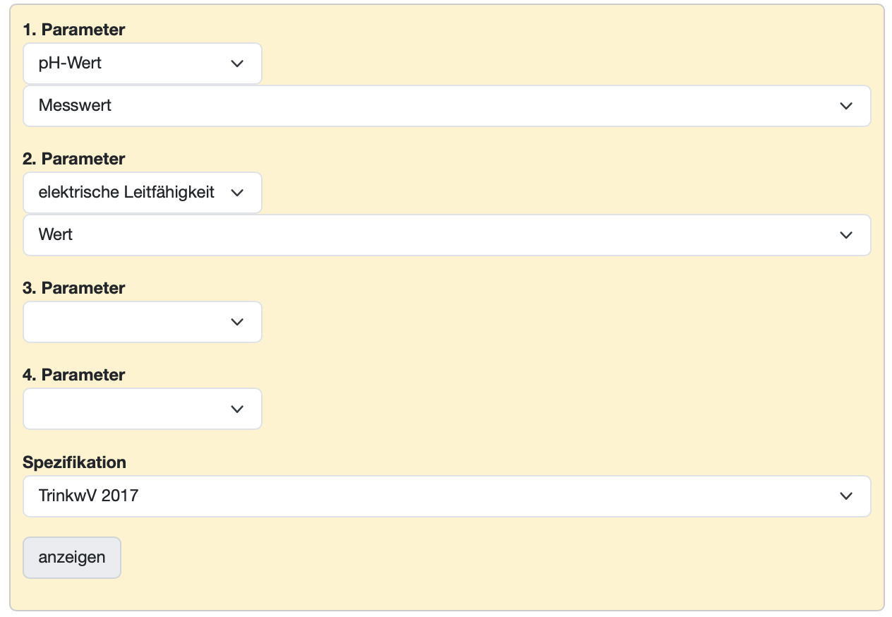Click the "4. Parameter" label

74,375
